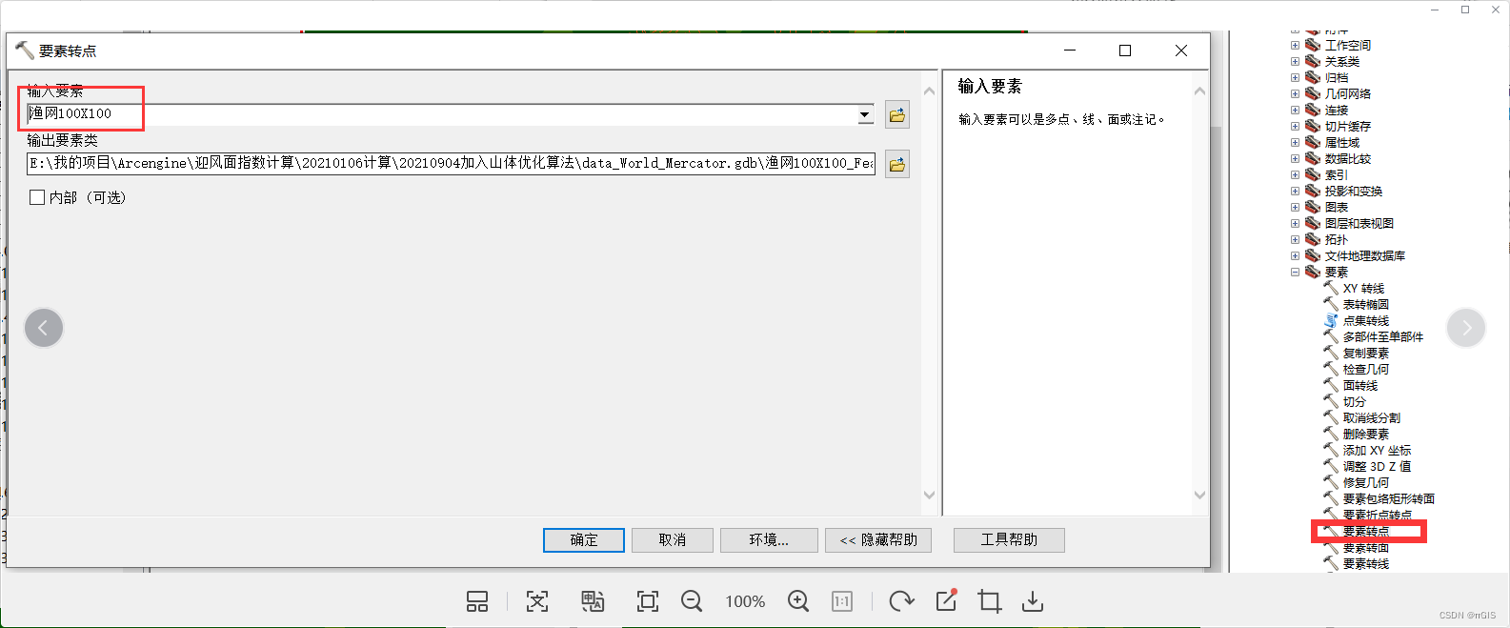Expand the 投影和变换 toolset
Image resolution: width=1510 pixels, height=628 pixels.
click(x=1295, y=192)
